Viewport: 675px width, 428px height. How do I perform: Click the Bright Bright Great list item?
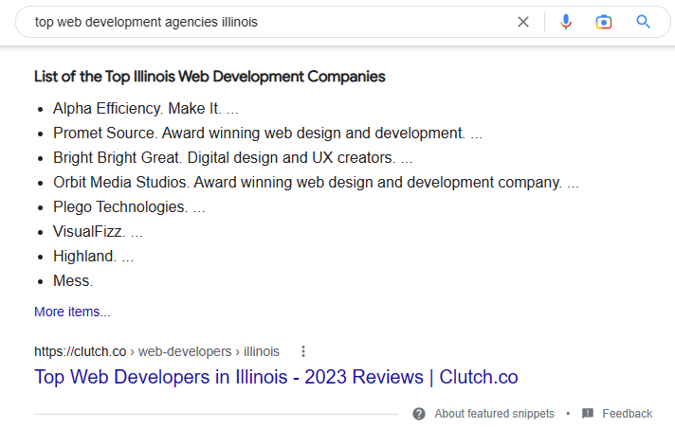(x=232, y=158)
